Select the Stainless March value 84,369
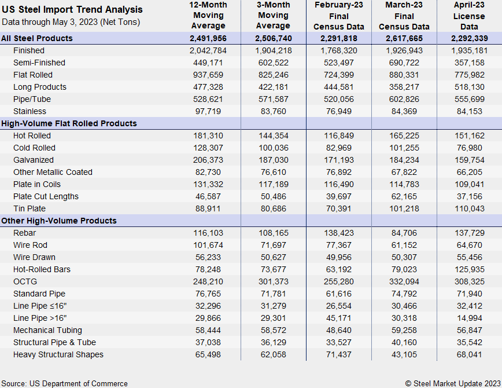Image resolution: width=502 pixels, height=388 pixels. [x=404, y=111]
